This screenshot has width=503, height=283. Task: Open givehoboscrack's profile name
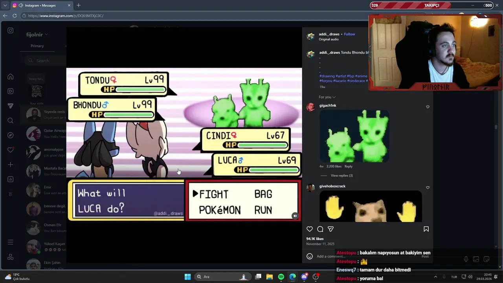click(332, 186)
